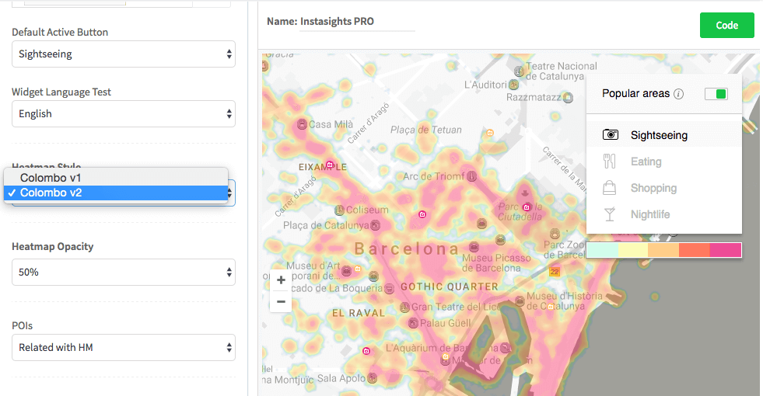The height and width of the screenshot is (396, 763).
Task: Open the POIs dropdown
Action: pos(124,347)
